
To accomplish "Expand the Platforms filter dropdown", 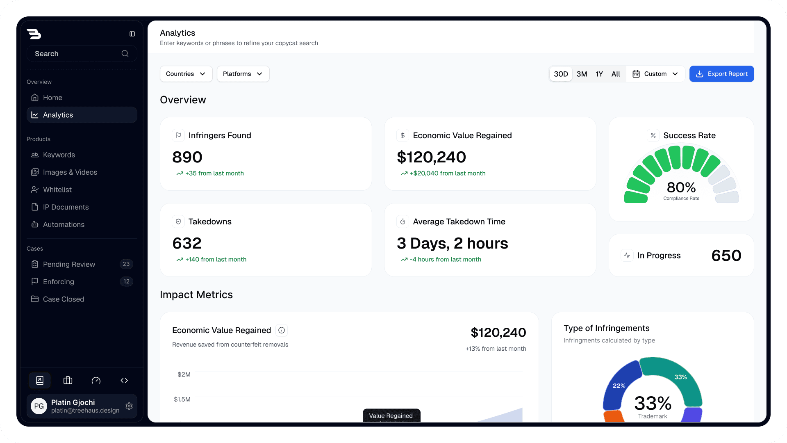I will click(x=243, y=74).
